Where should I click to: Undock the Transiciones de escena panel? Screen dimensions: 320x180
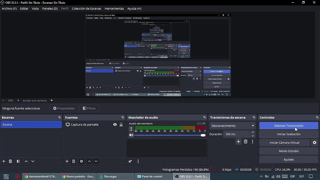tap(254, 117)
